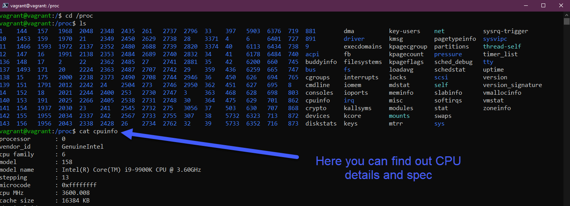Click the 'cat cpuinfo' command text
This screenshot has width=570, height=206.
click(98, 131)
